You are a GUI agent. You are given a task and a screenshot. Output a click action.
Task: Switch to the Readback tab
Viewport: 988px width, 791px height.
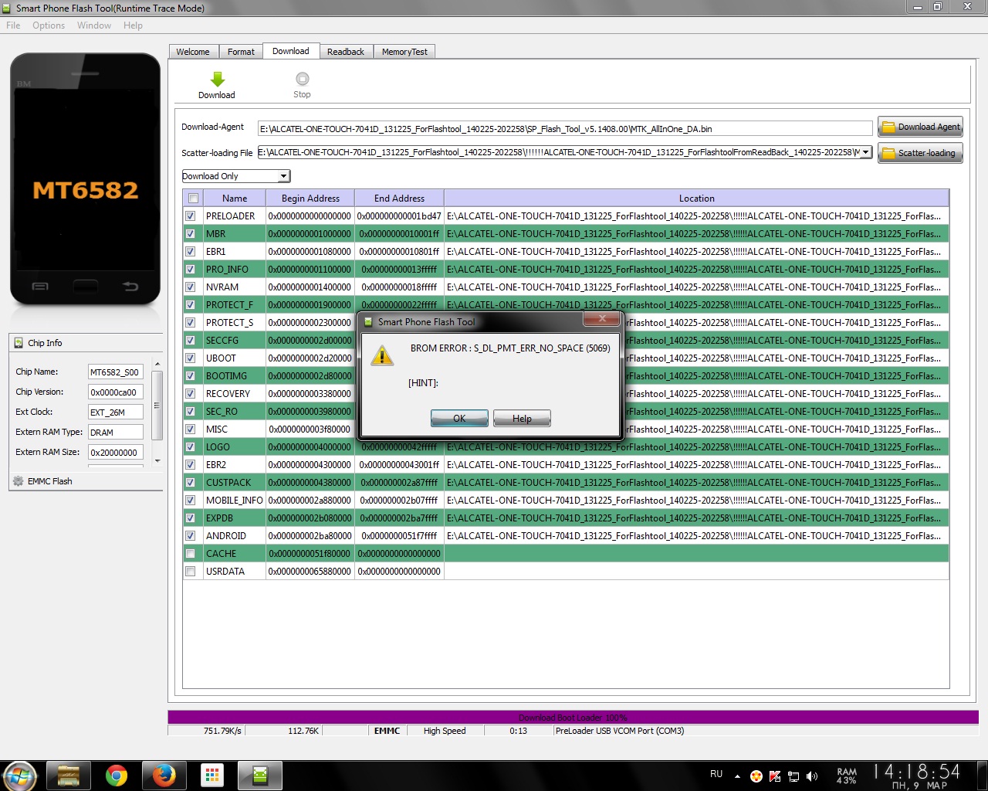[345, 52]
